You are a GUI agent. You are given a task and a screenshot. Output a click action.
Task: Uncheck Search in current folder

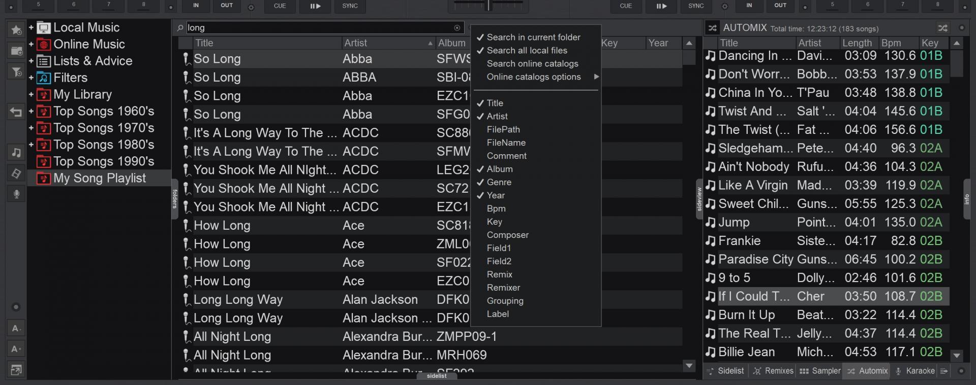[533, 37]
